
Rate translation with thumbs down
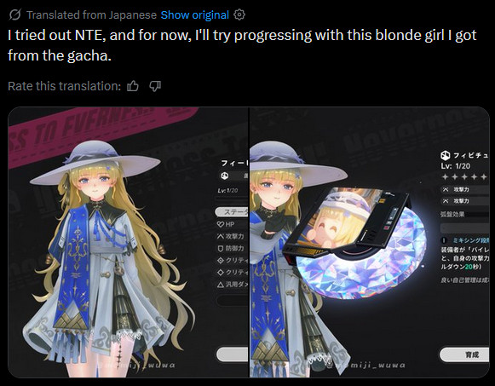click(x=155, y=86)
